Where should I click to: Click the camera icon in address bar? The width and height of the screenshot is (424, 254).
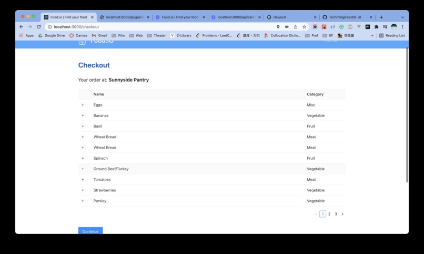coord(287,27)
